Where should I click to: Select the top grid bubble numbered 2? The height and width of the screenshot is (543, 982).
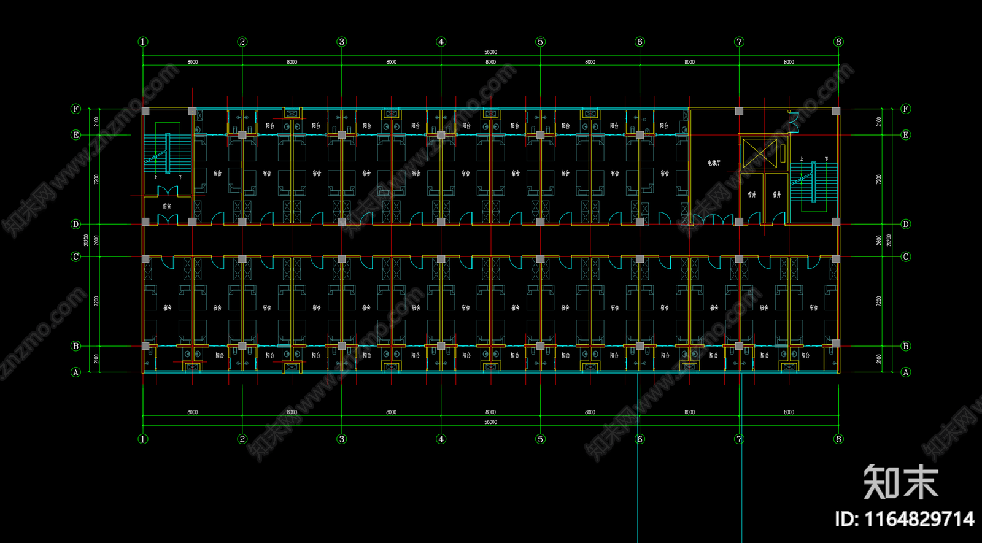pyautogui.click(x=242, y=42)
